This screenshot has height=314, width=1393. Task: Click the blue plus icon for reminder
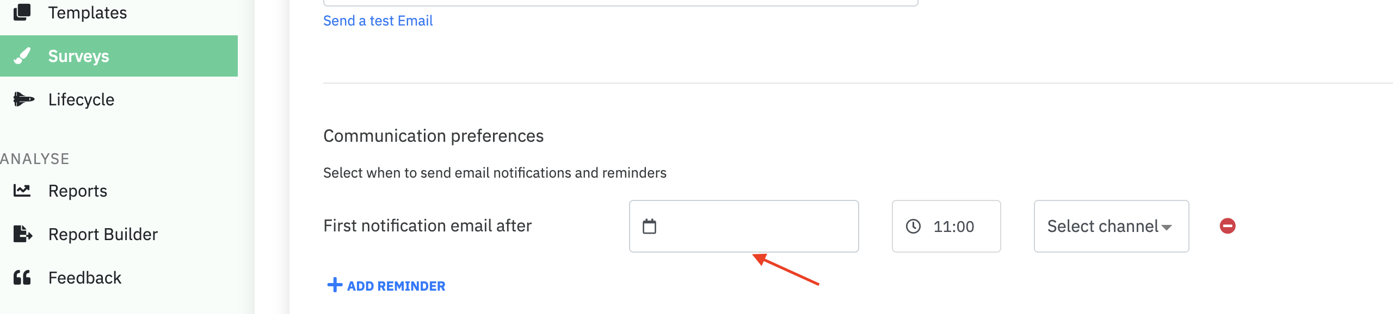point(335,285)
